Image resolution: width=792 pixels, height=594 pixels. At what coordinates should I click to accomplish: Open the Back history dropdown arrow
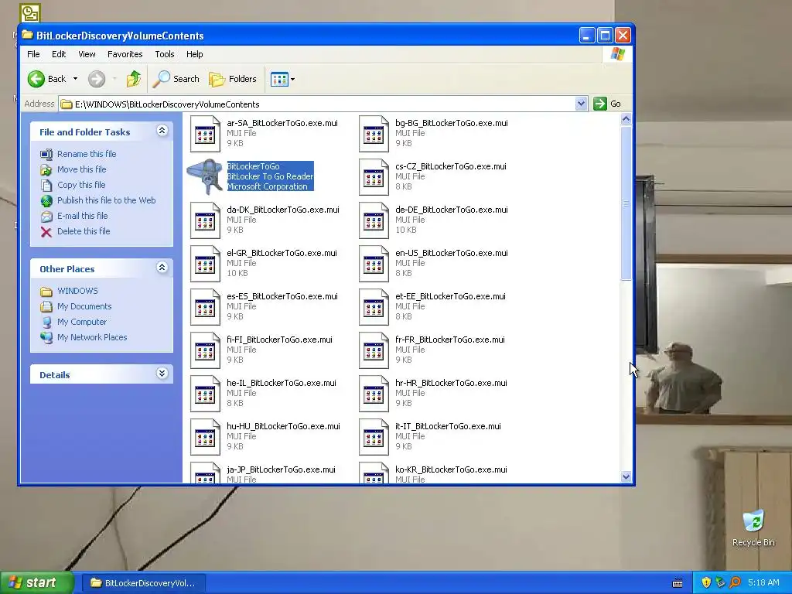(x=75, y=79)
